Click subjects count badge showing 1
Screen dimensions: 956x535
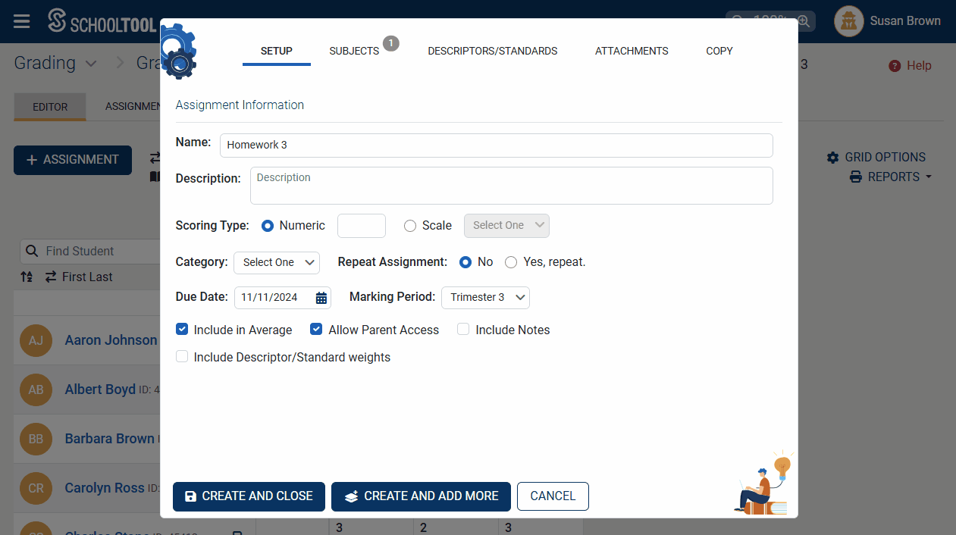[x=390, y=43]
